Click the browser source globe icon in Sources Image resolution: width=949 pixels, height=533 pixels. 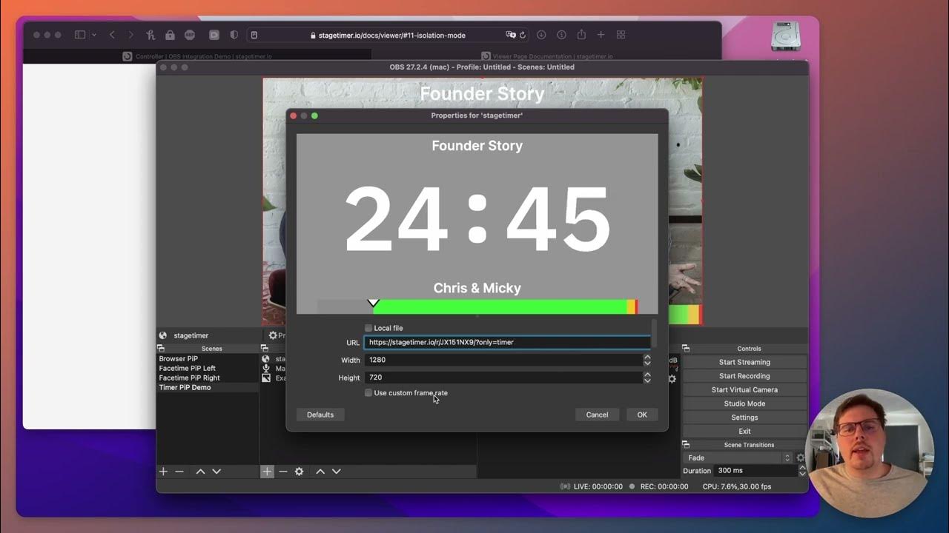click(266, 359)
